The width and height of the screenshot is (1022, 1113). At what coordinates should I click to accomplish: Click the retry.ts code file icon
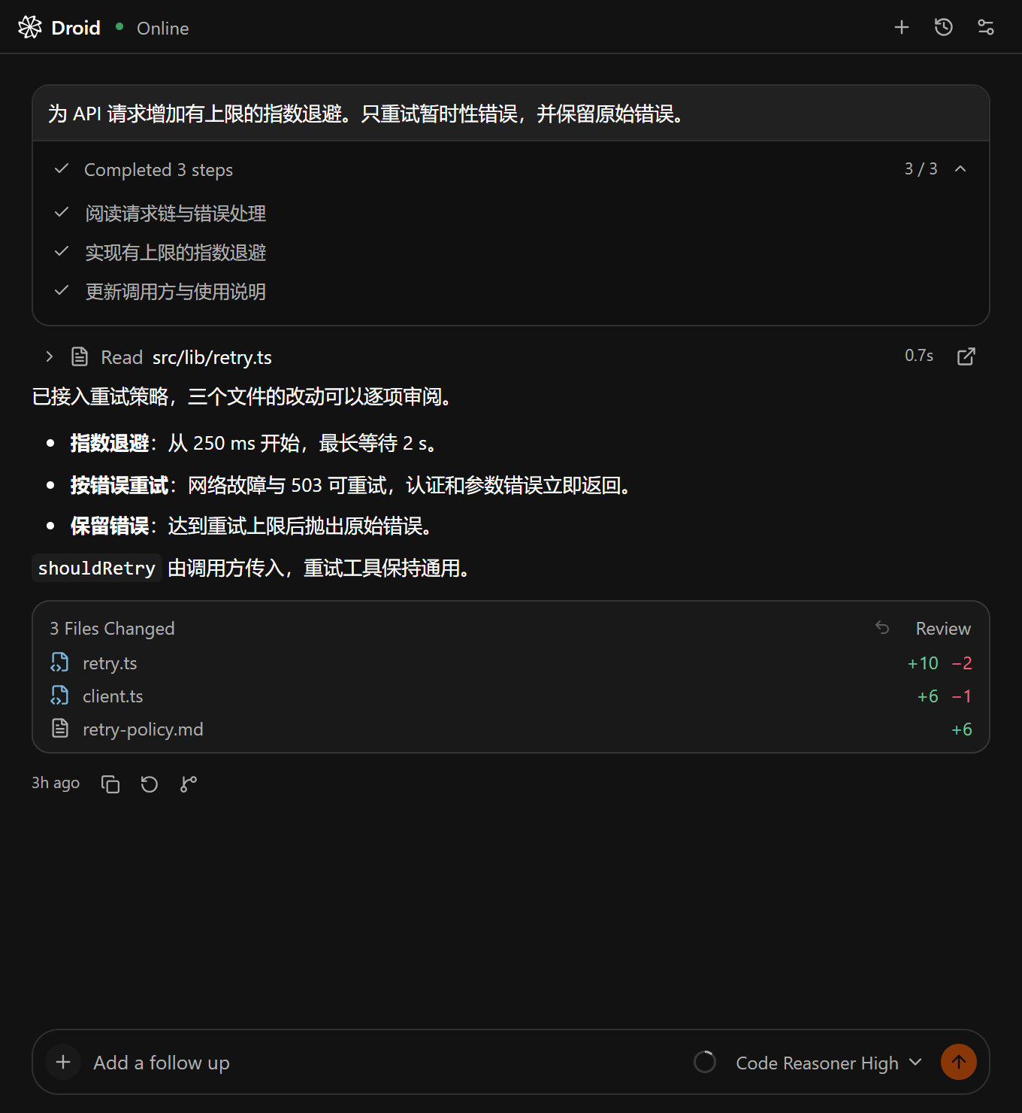(x=60, y=663)
